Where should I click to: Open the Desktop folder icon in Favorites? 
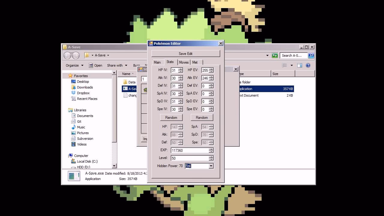coord(73,82)
